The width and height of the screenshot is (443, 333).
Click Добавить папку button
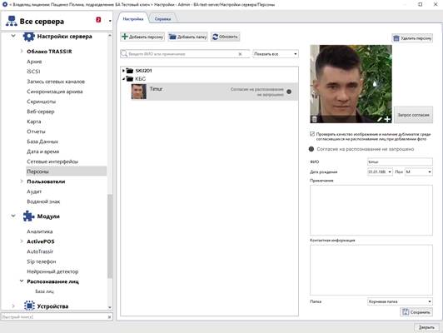[x=188, y=37]
